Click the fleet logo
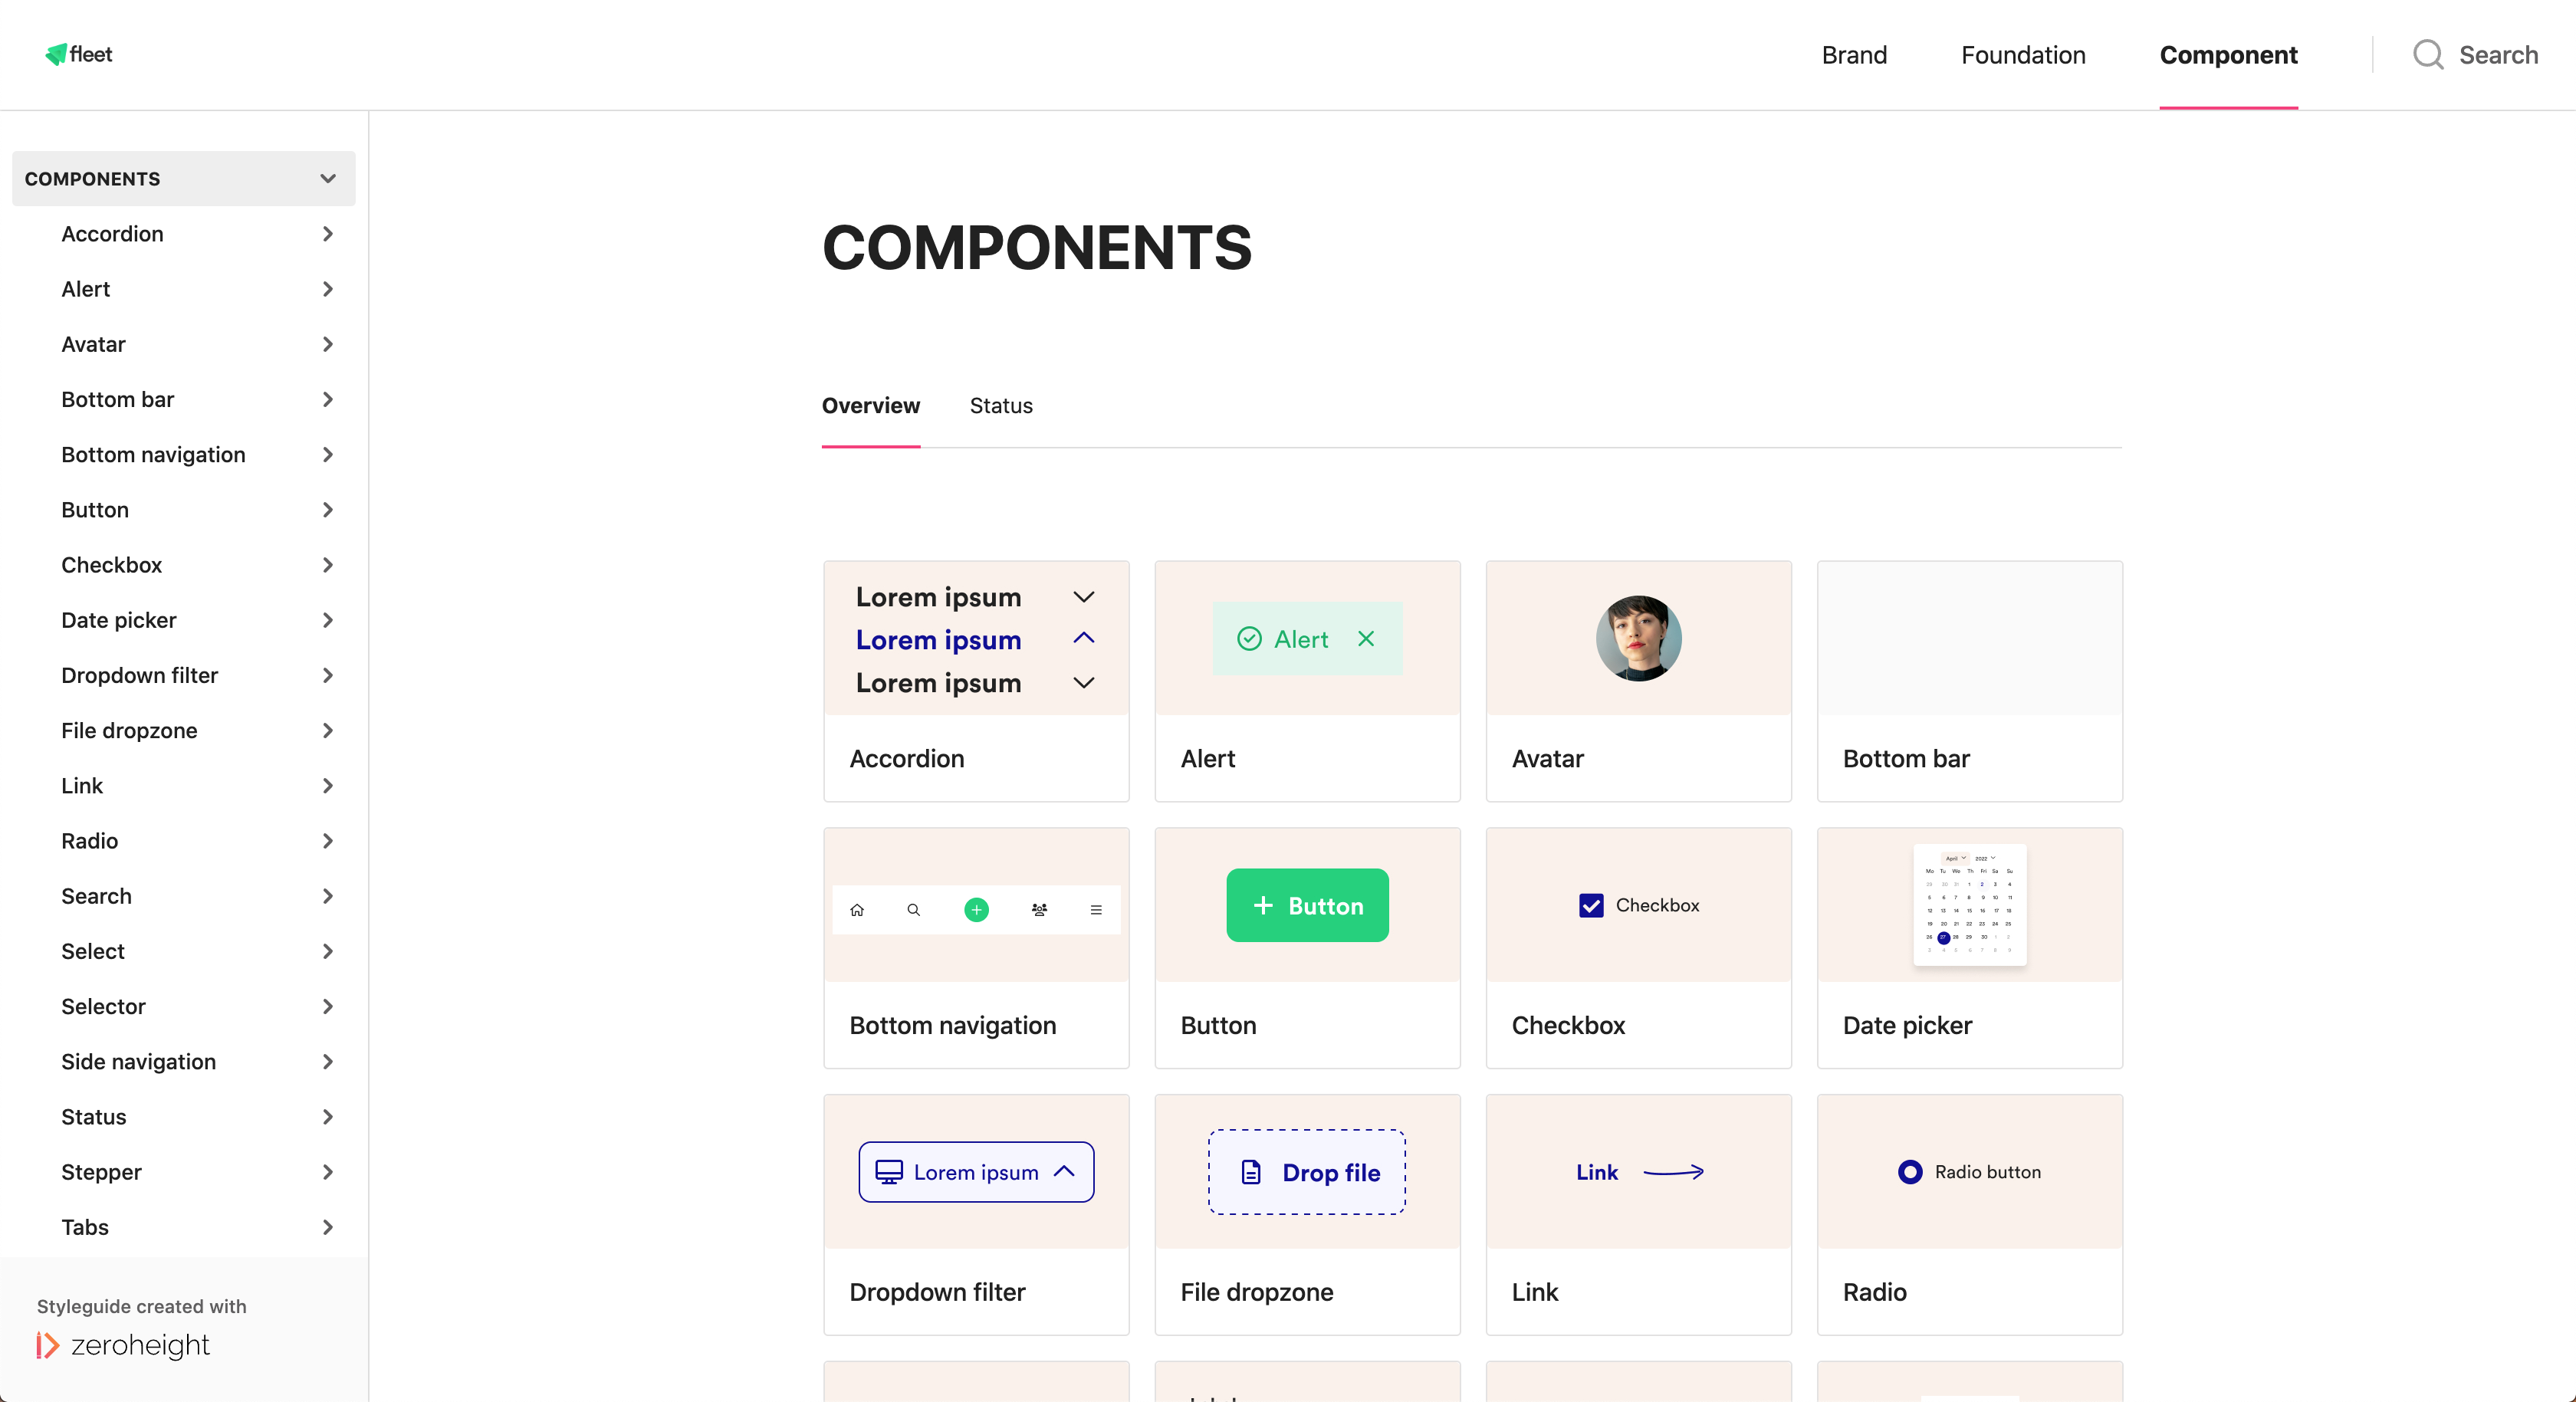This screenshot has width=2576, height=1402. pos(79,54)
